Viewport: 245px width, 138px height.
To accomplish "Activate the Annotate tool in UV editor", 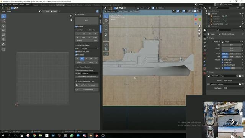I will [3, 44].
